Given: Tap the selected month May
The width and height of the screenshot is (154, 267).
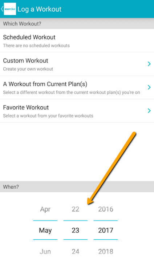Looking at the screenshot, I should [x=45, y=230].
